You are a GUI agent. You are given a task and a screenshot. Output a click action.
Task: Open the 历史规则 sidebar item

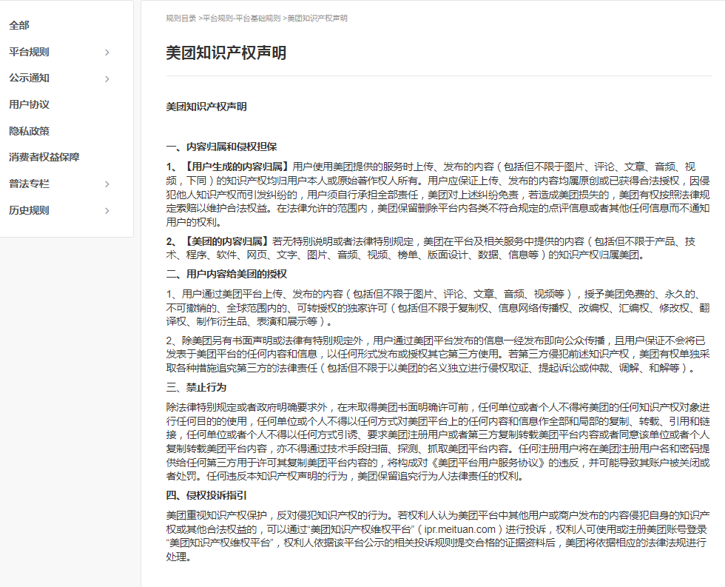tap(29, 210)
